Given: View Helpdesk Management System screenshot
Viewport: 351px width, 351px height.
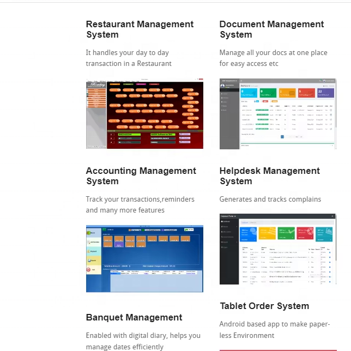Looking at the screenshot, I should point(278,249).
